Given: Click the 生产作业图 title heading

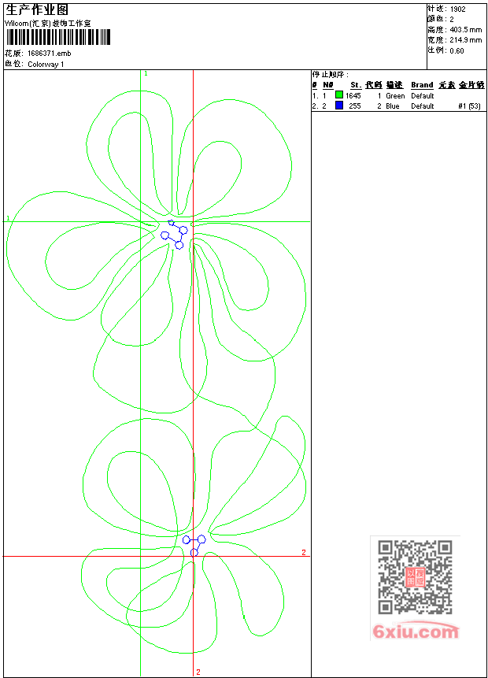Looking at the screenshot, I should 37,10.
